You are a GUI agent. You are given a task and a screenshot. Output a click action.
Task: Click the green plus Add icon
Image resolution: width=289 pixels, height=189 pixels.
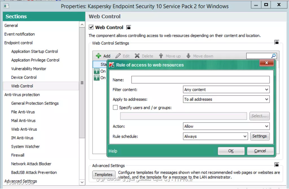point(98,56)
